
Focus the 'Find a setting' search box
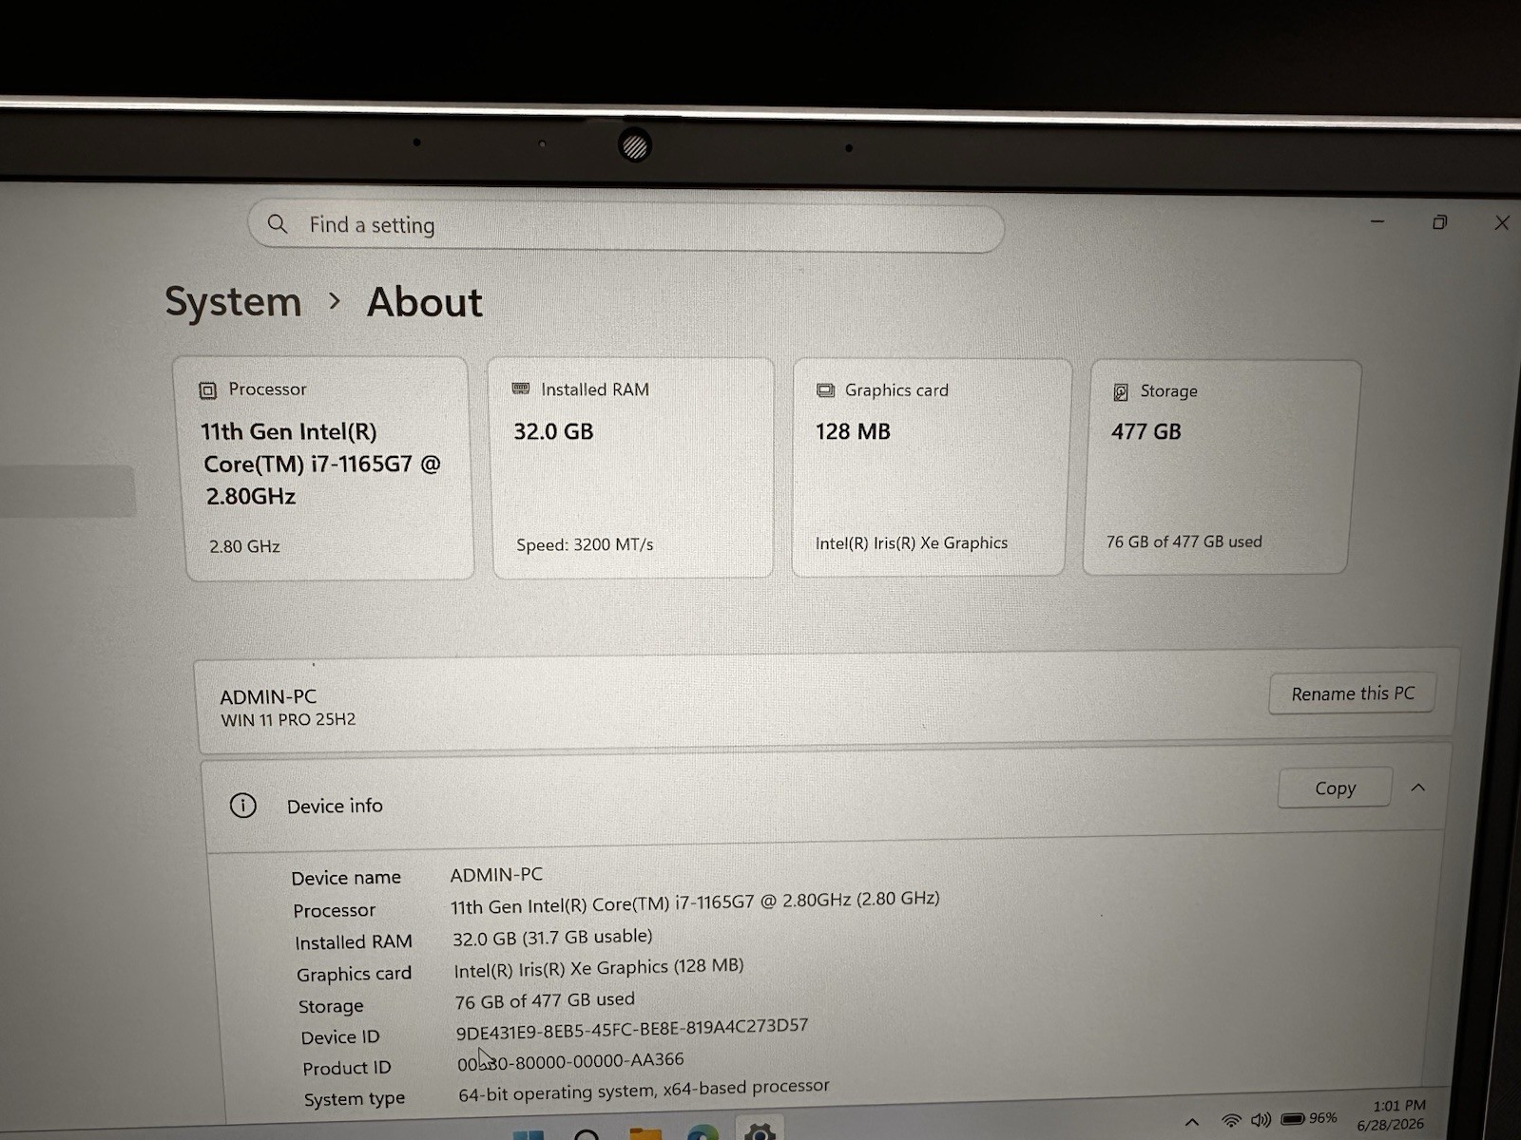(x=626, y=227)
